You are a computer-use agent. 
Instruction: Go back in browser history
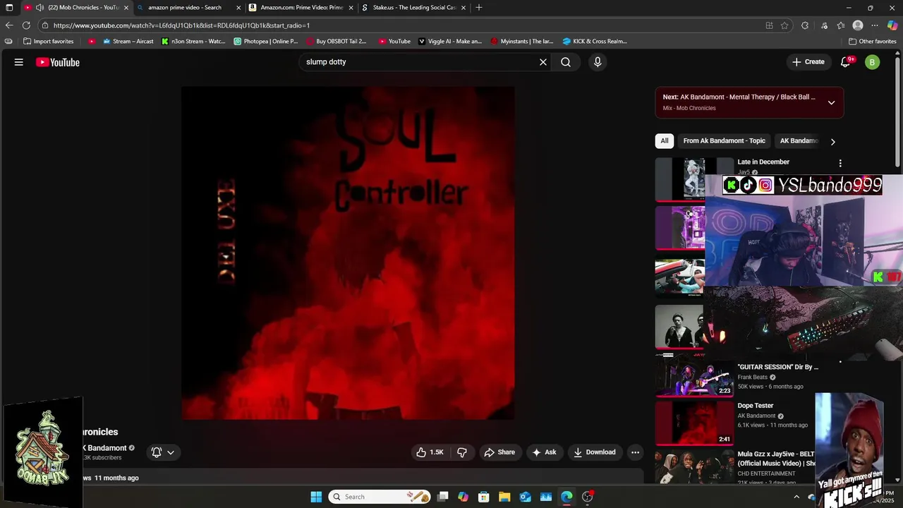(x=9, y=25)
